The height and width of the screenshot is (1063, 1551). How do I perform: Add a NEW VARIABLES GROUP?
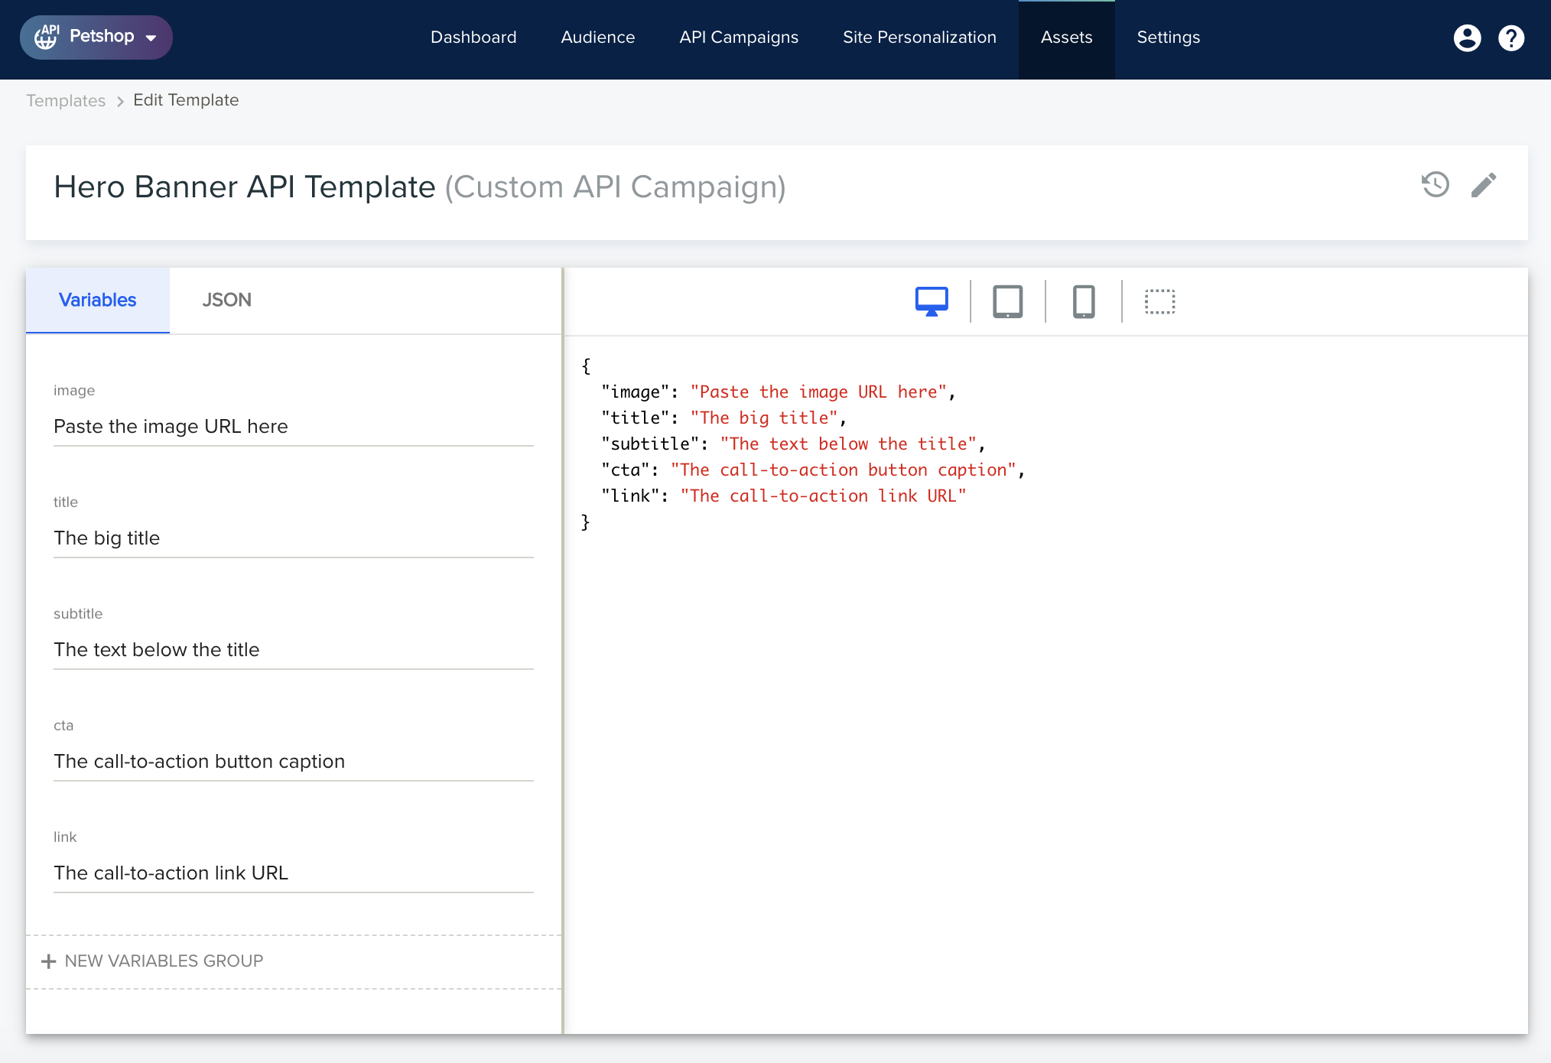click(152, 961)
